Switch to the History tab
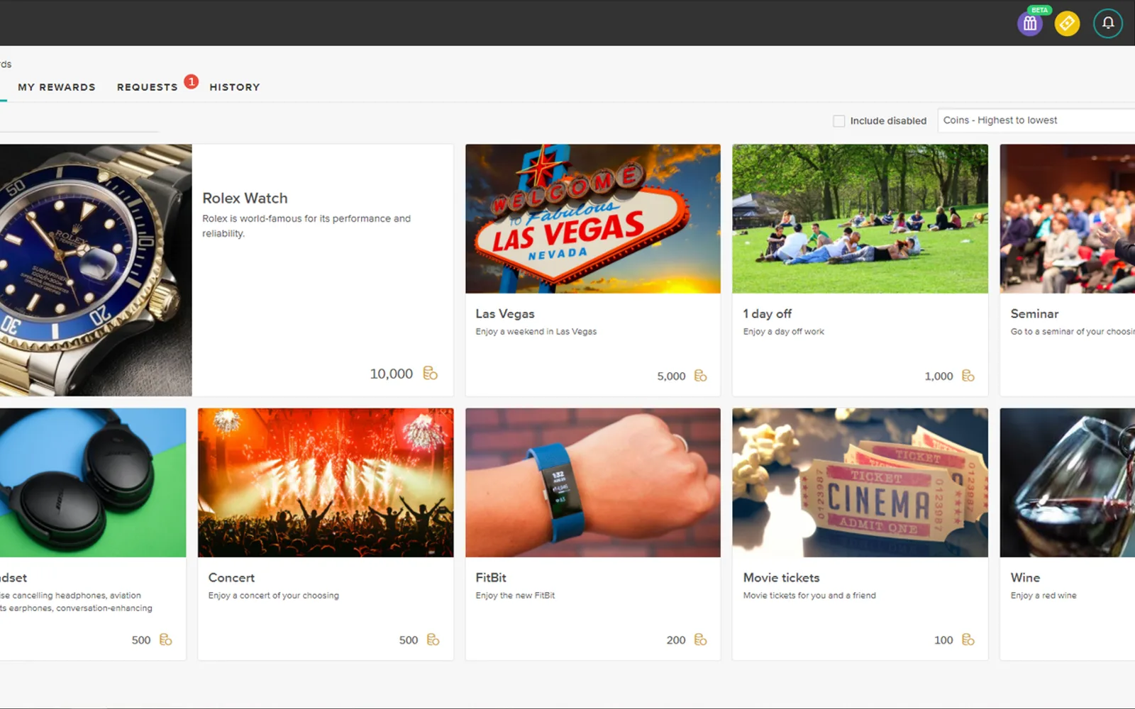The width and height of the screenshot is (1135, 709). 235,87
